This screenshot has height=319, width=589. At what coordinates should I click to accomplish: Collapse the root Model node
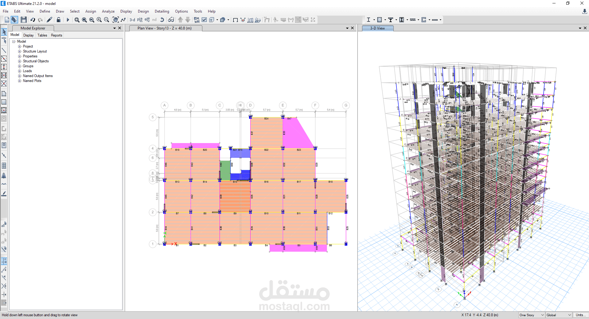[x=14, y=41]
